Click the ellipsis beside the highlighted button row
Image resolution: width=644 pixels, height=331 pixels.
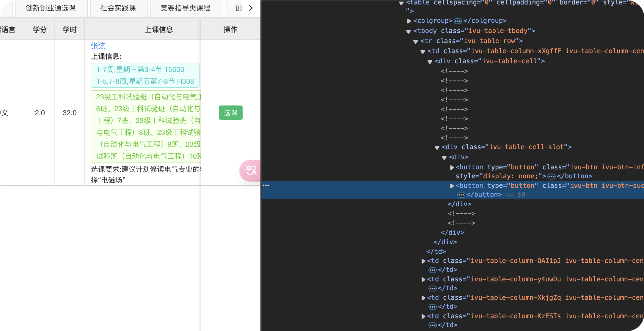pyautogui.click(x=266, y=185)
